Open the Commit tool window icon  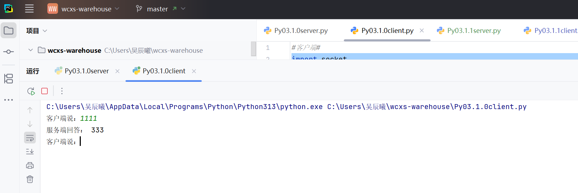point(9,52)
